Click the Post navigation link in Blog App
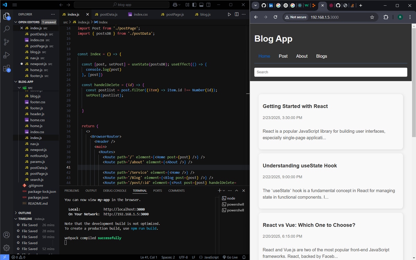The width and height of the screenshot is (416, 260). tap(283, 56)
